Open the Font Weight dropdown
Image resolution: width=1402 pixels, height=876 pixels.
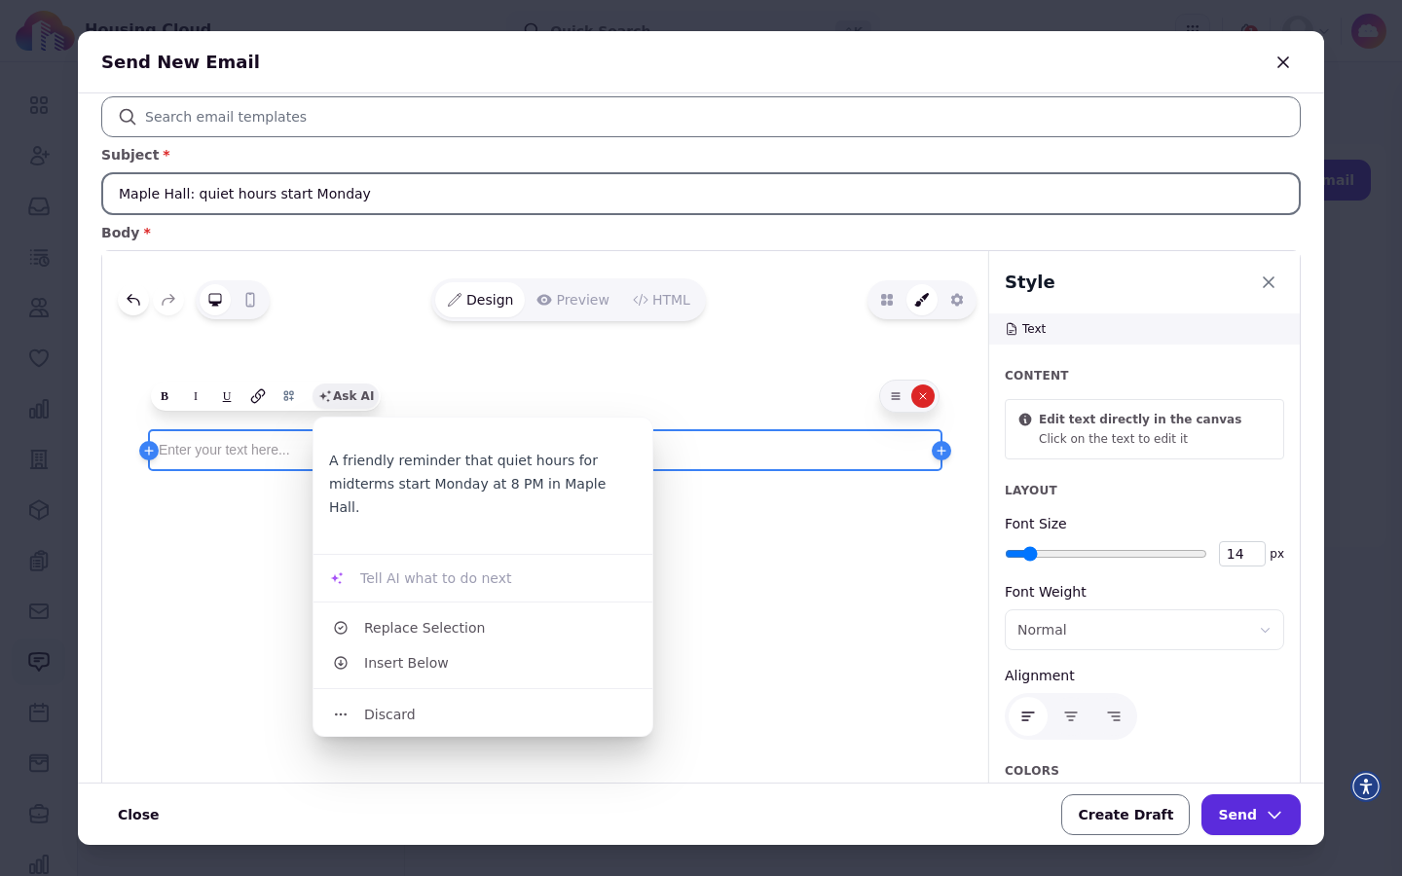(1144, 630)
